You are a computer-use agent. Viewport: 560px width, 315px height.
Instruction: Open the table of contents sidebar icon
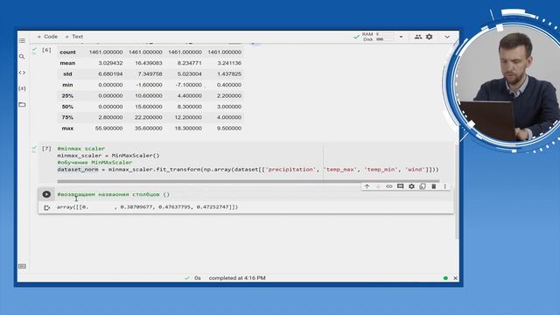[x=22, y=41]
